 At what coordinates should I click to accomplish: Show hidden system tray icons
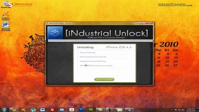[x=172, y=110]
